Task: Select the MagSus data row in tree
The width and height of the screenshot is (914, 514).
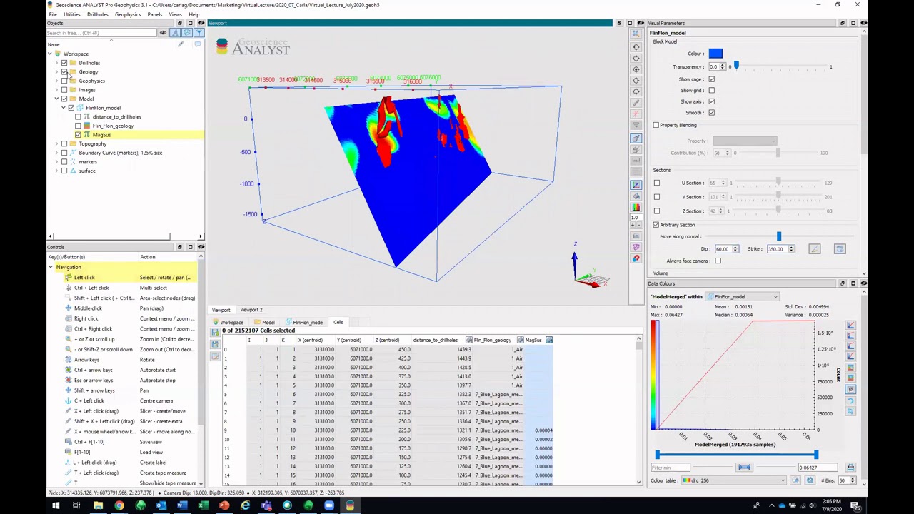Action: click(x=125, y=135)
